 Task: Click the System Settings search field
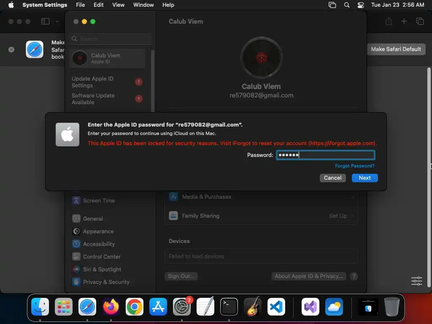coord(110,39)
